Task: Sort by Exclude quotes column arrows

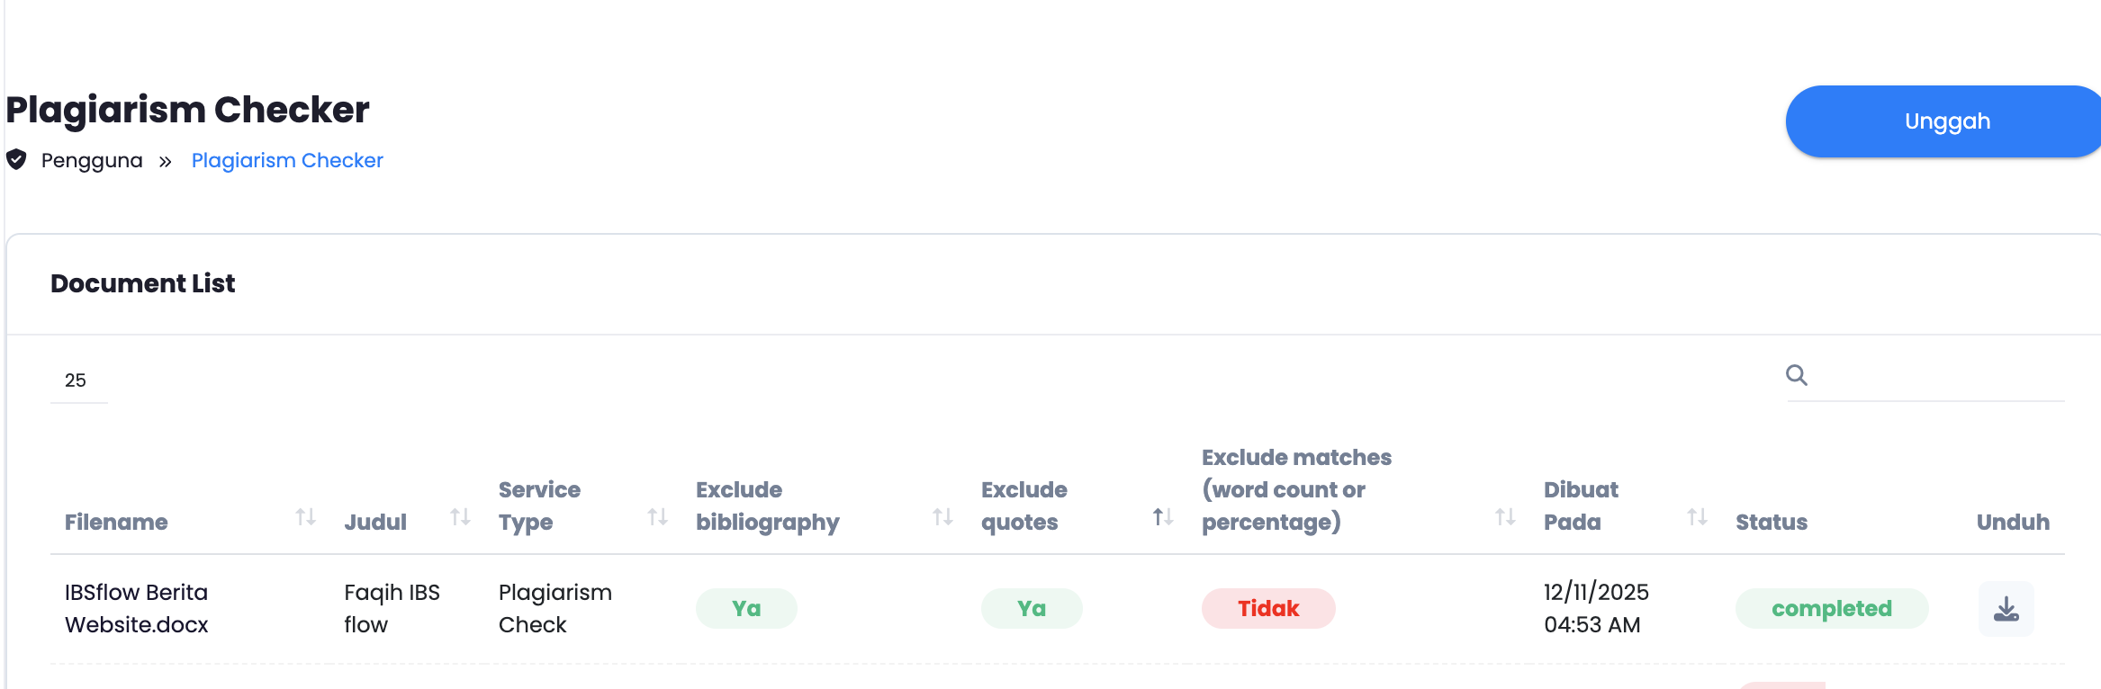Action: point(1163,517)
